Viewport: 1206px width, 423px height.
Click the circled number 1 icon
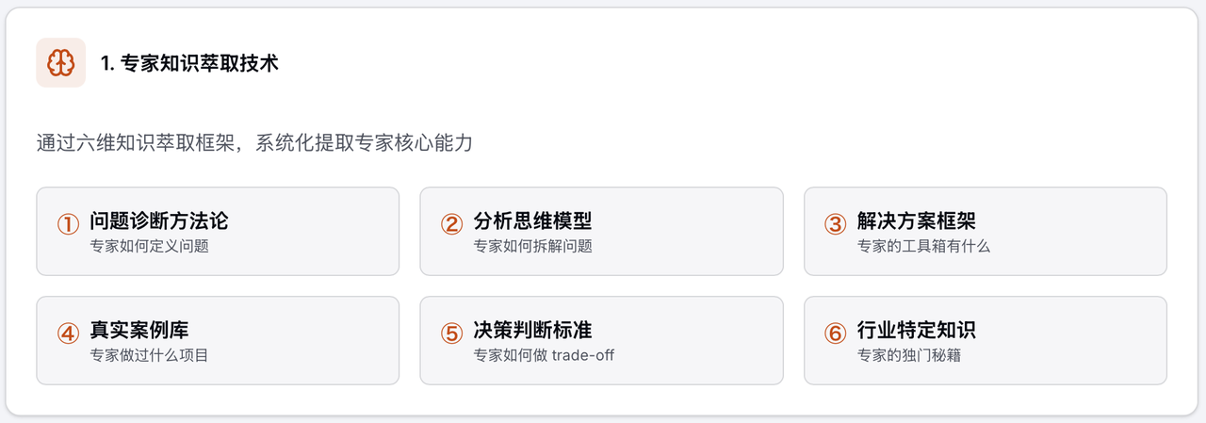pyautogui.click(x=68, y=224)
